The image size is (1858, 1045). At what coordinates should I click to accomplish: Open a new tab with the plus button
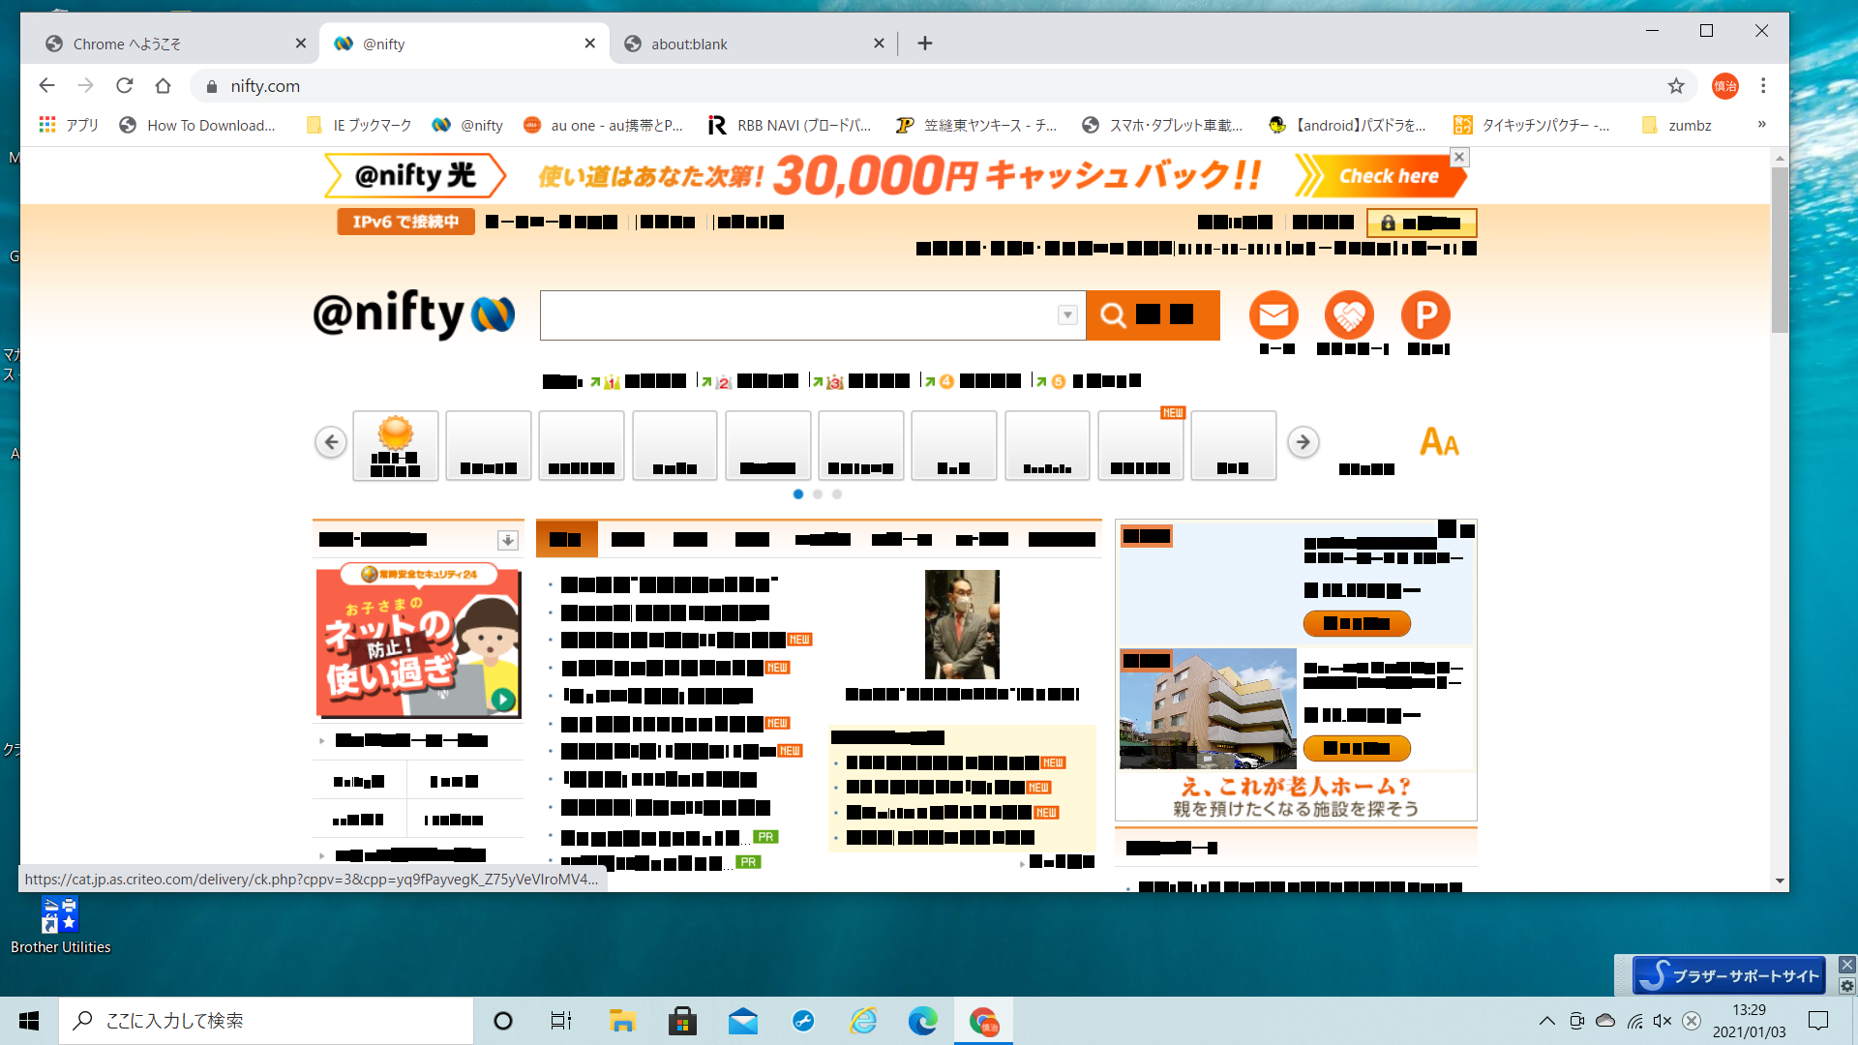924,44
